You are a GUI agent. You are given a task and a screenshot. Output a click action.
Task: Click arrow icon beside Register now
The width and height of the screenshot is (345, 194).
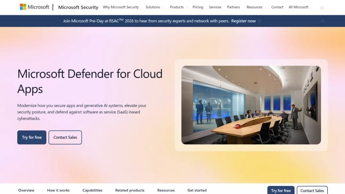[x=260, y=21]
